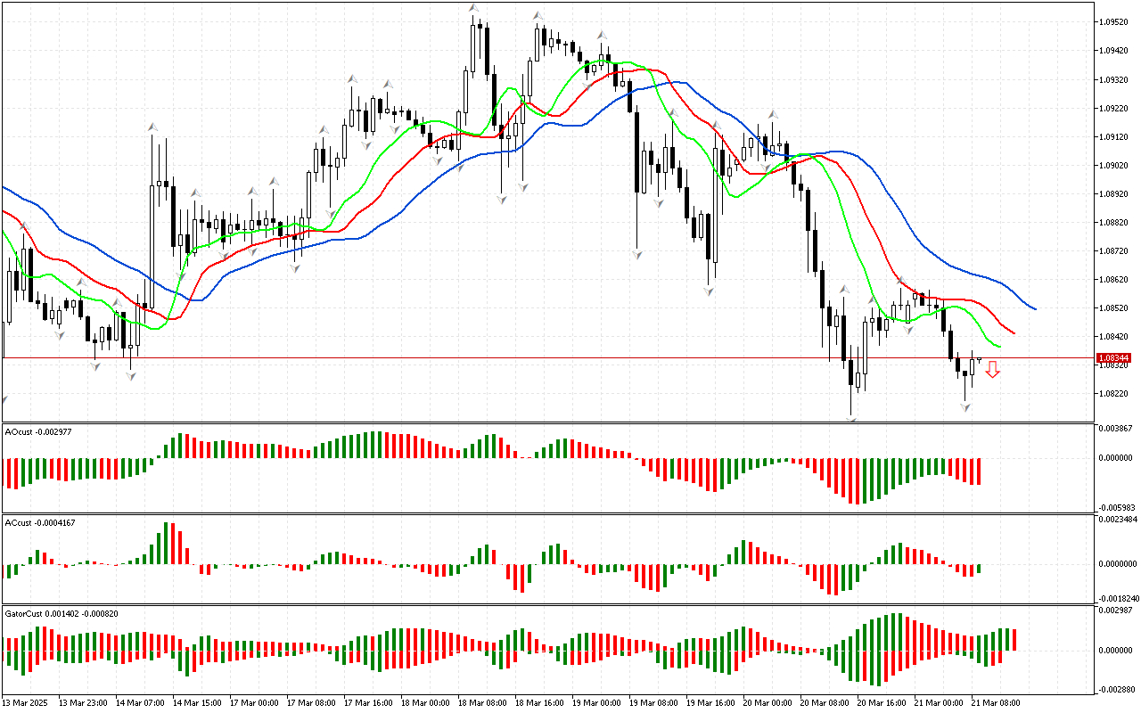Click the 18 Mar 16:00 time label
Image resolution: width=1141 pixels, height=713 pixels.
pos(538,702)
